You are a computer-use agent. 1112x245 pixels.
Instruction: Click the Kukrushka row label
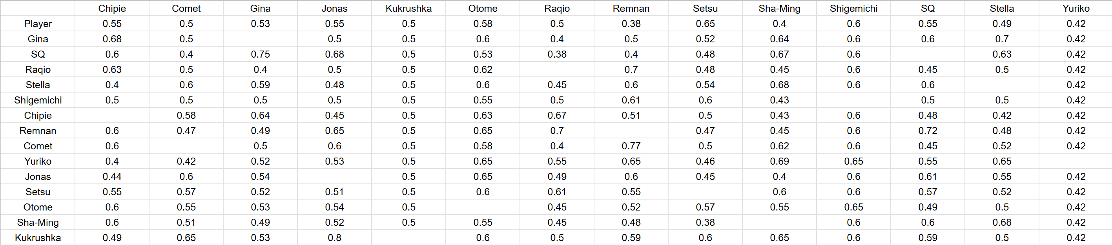coord(38,238)
